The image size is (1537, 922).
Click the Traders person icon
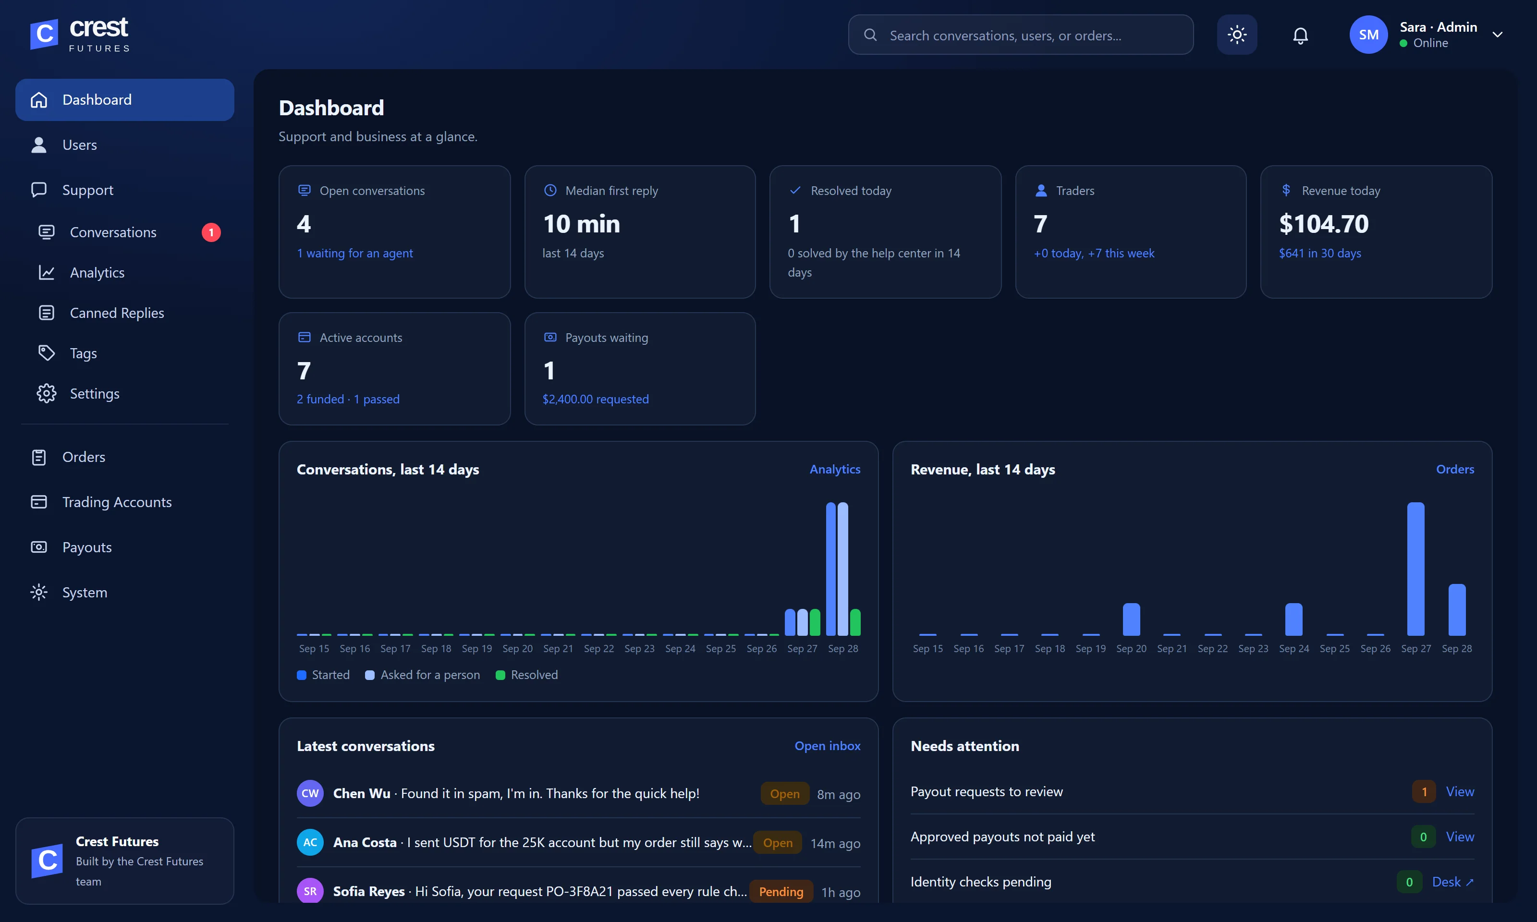pos(1041,190)
